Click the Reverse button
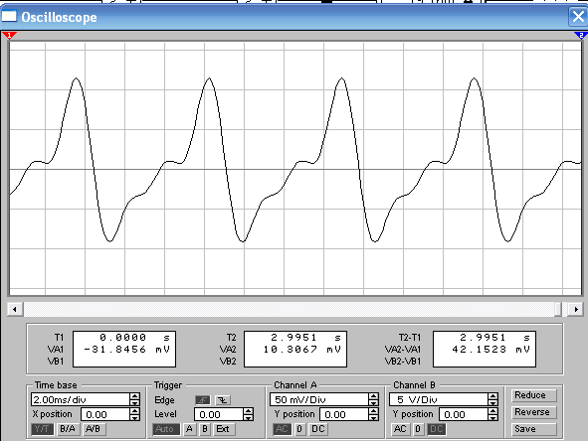This screenshot has width=588, height=441. (533, 412)
